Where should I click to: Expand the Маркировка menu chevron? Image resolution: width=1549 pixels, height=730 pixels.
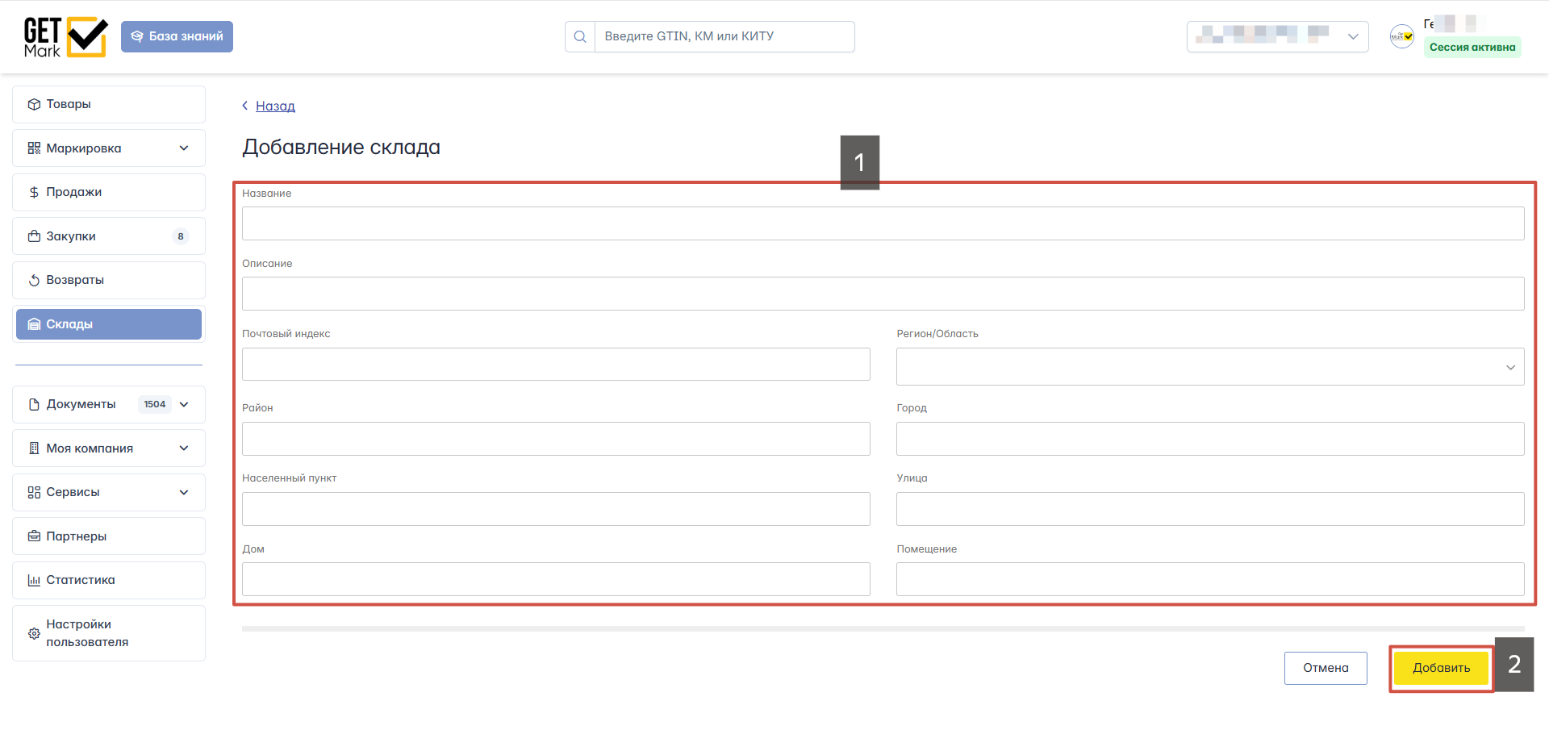184,148
